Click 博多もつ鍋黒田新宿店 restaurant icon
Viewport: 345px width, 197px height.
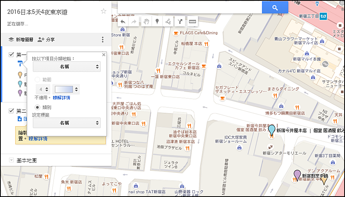(x=297, y=107)
